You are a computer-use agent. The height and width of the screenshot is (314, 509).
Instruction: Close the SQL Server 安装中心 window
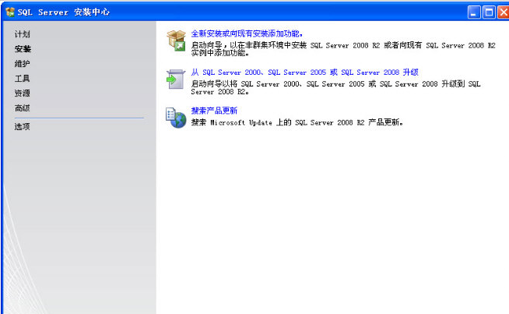[503, 12]
